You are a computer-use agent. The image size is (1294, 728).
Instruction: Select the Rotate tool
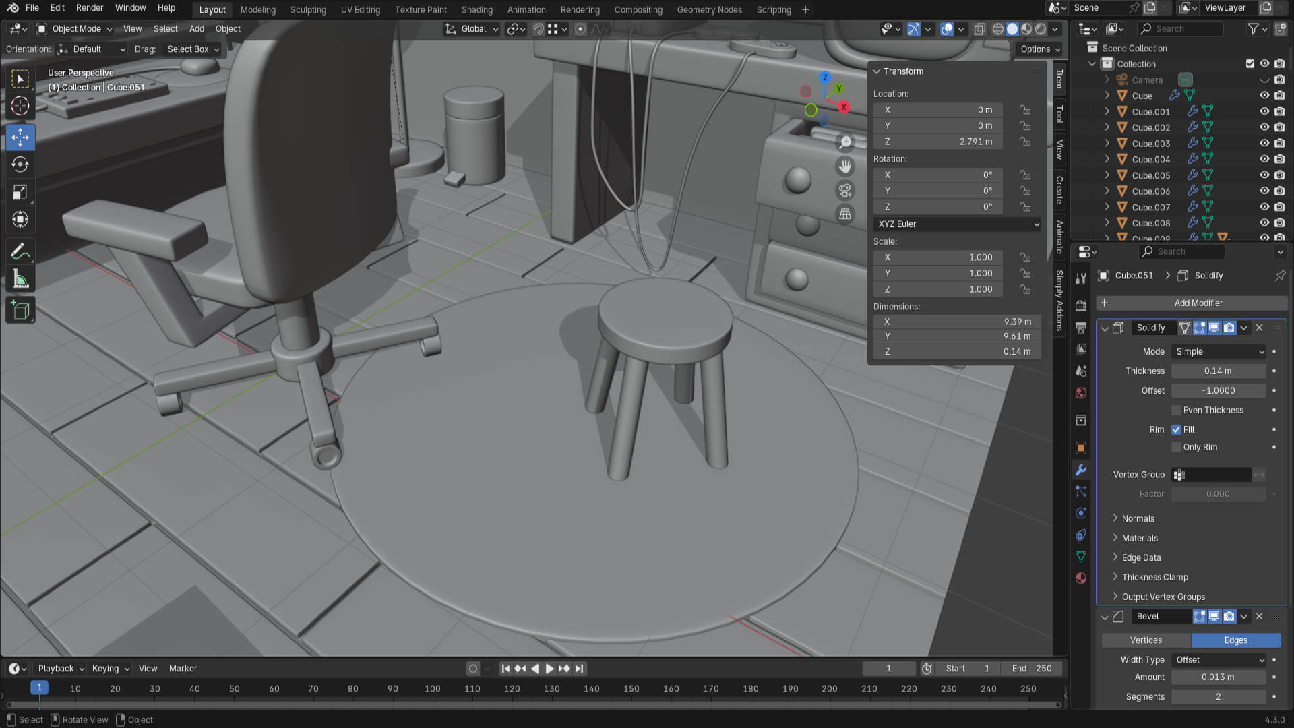[x=20, y=164]
